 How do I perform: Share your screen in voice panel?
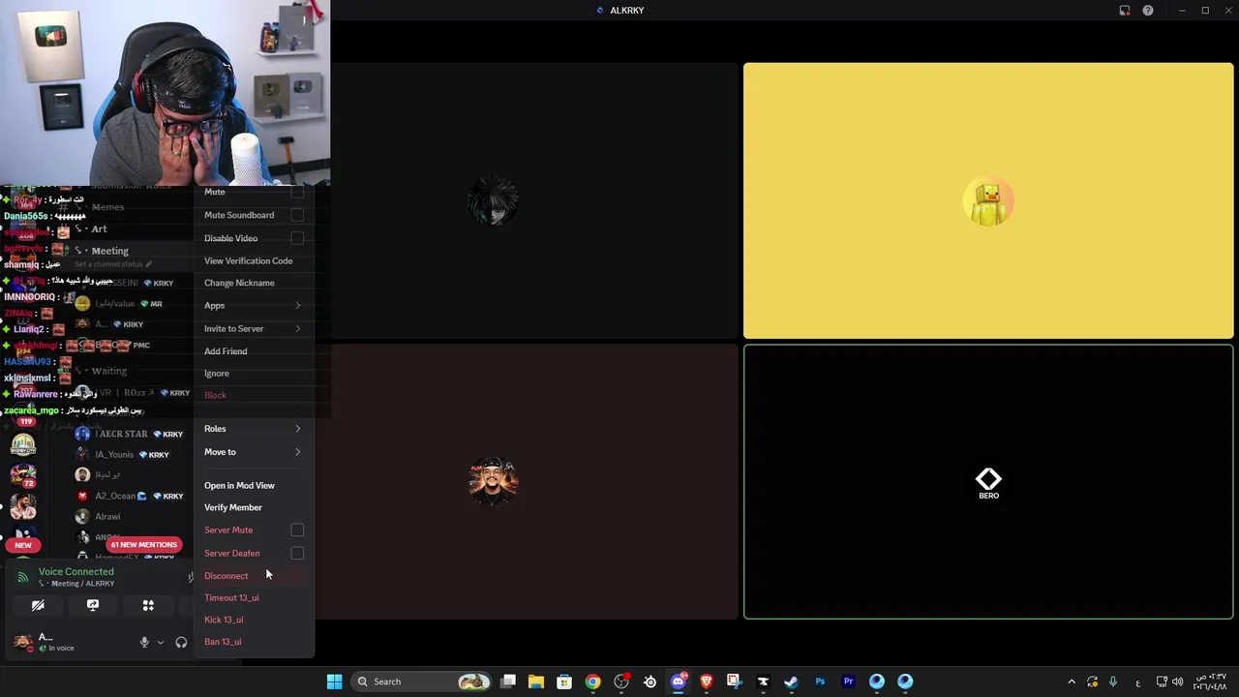click(93, 605)
